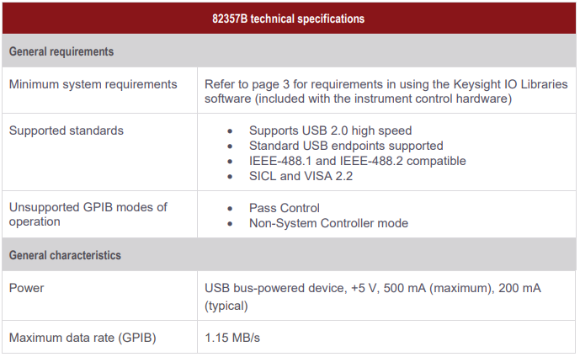
Task: Click the 'Supported standards' row label
Action: pos(67,131)
